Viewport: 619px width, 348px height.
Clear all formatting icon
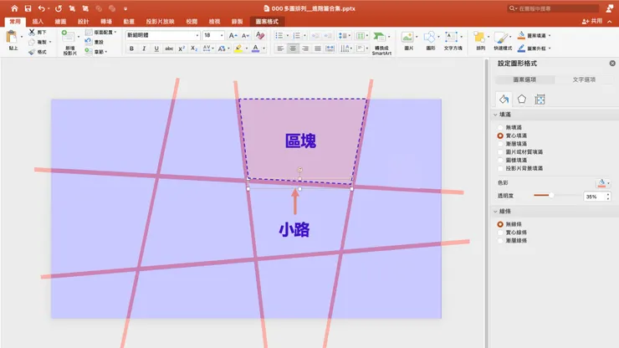tap(260, 35)
